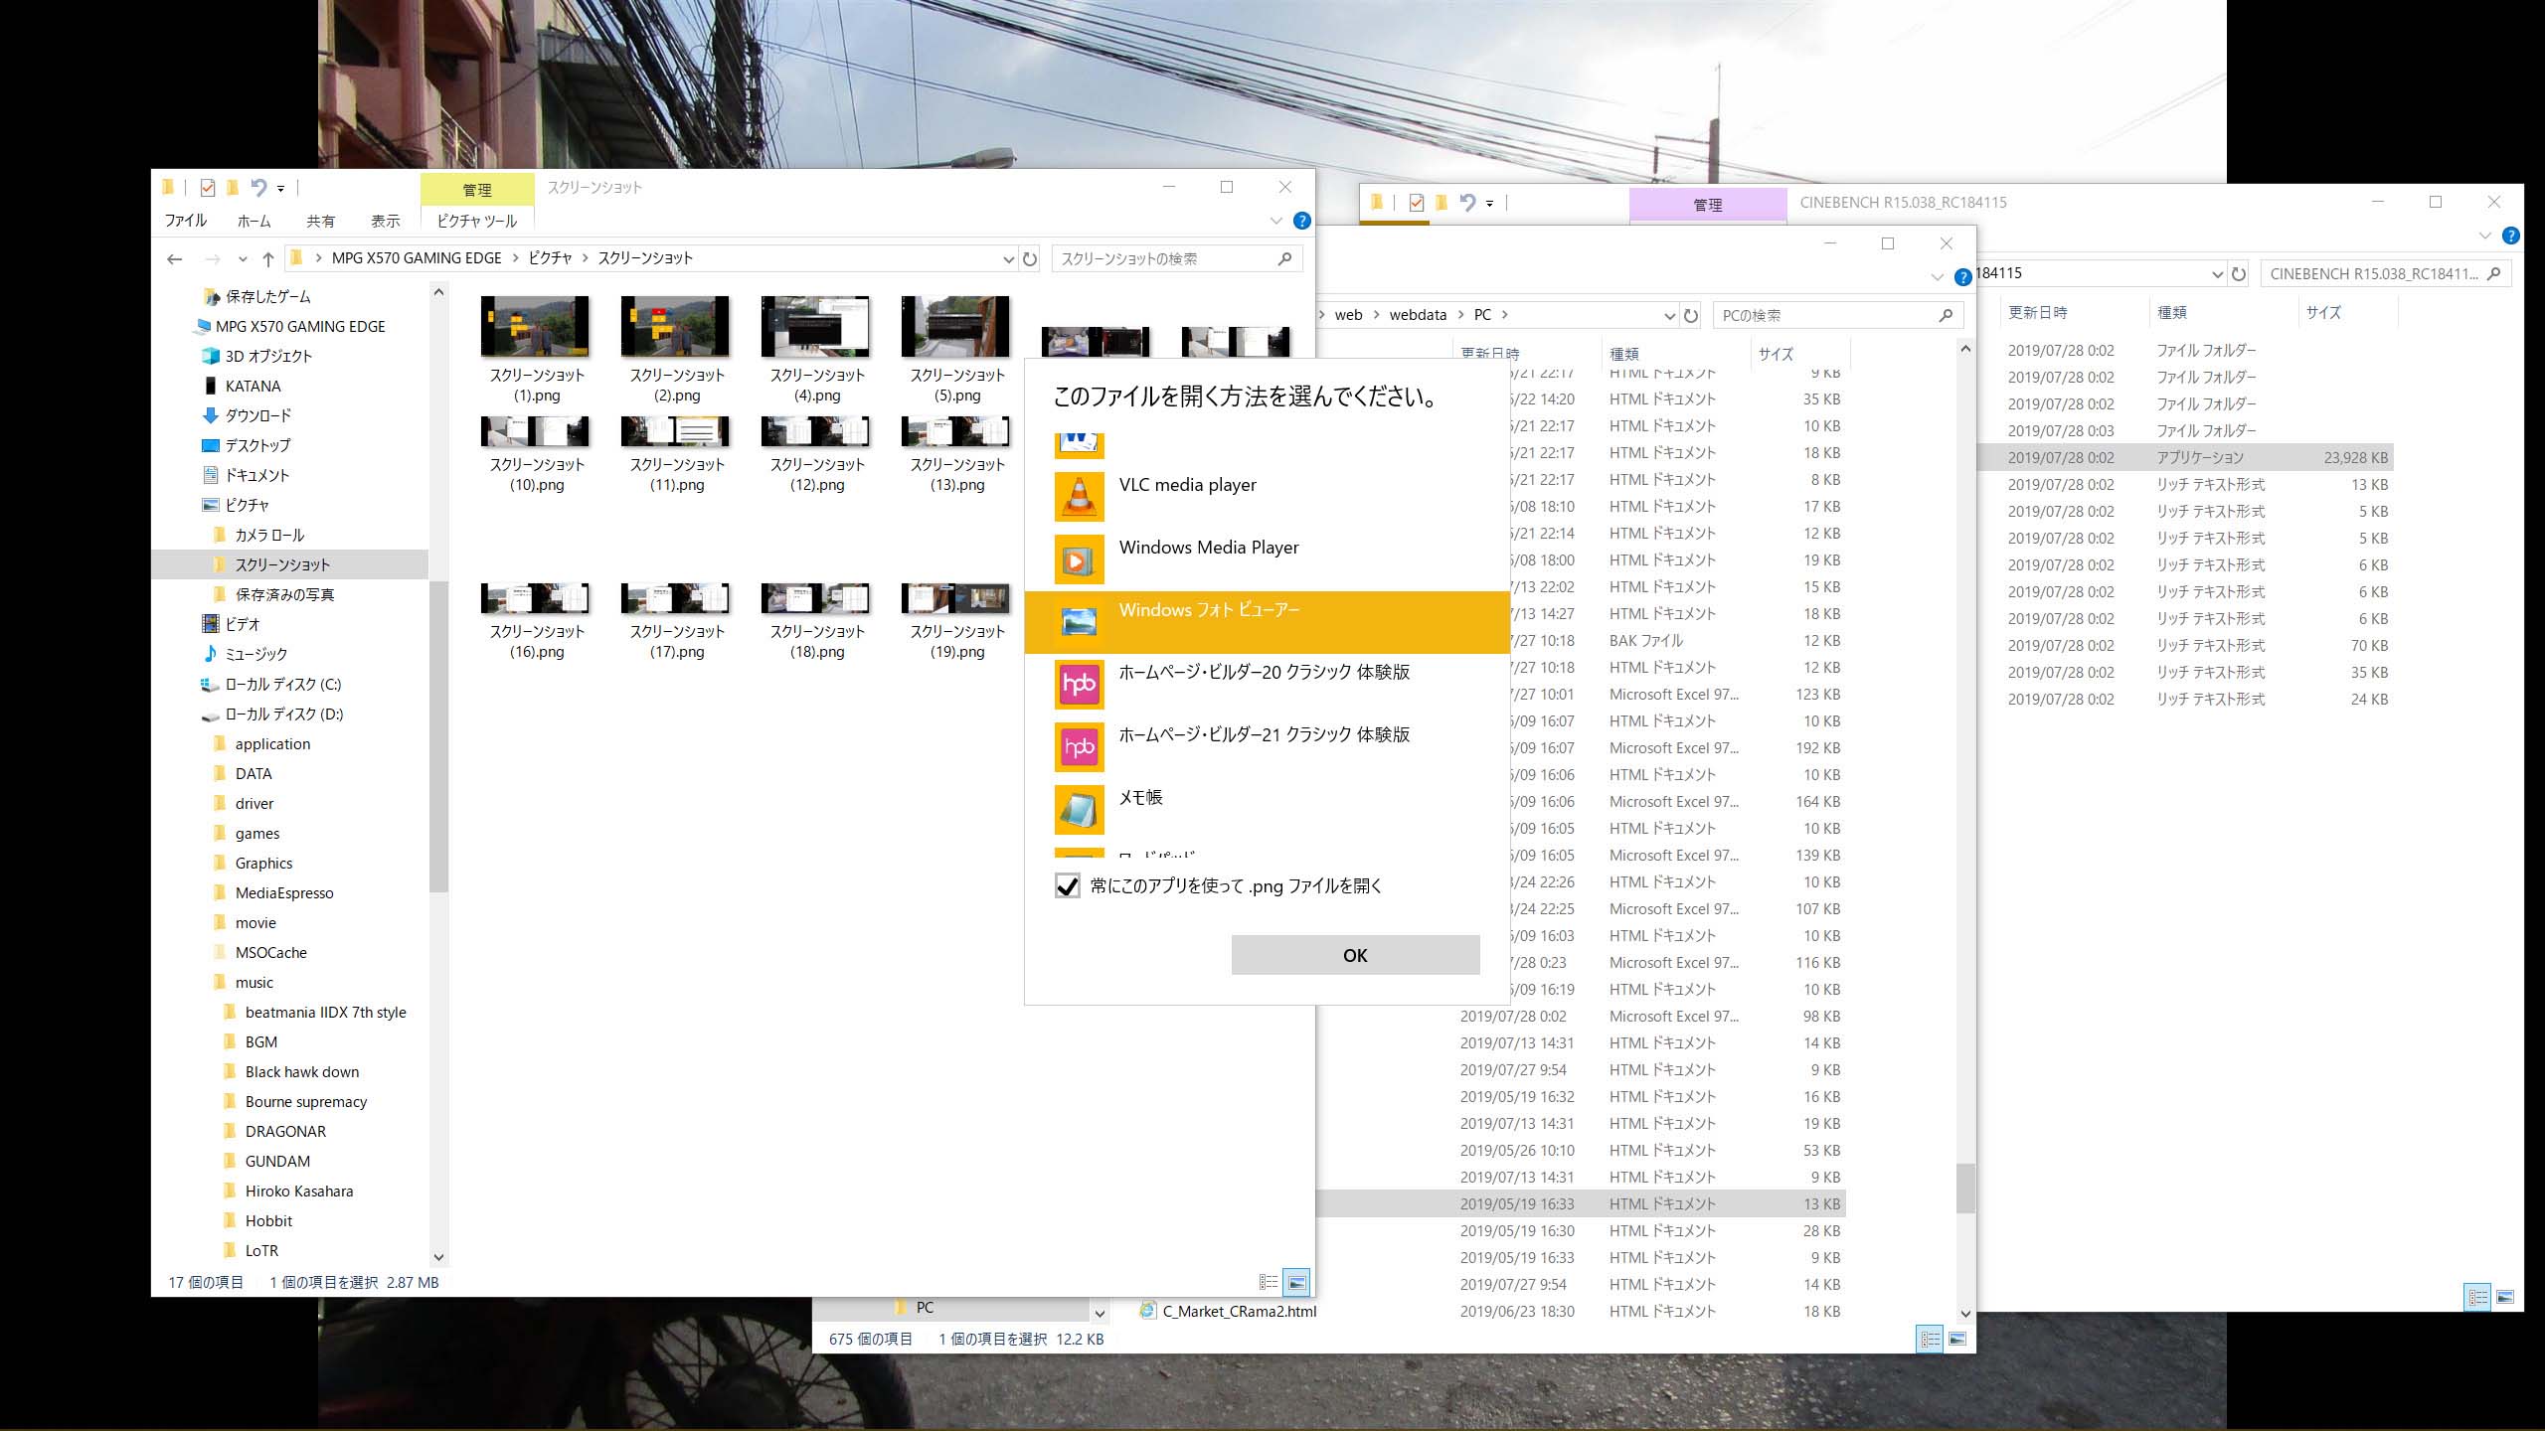Open the 共有 ribbon tab
Viewport: 2545px width, 1431px height.
pyautogui.click(x=320, y=221)
